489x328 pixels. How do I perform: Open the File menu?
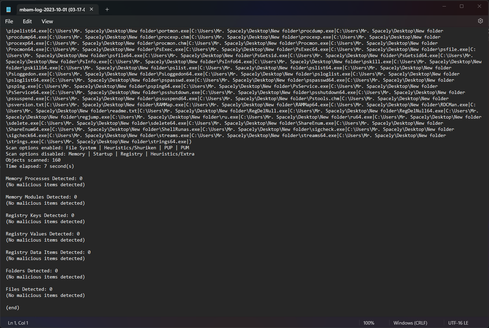point(9,21)
